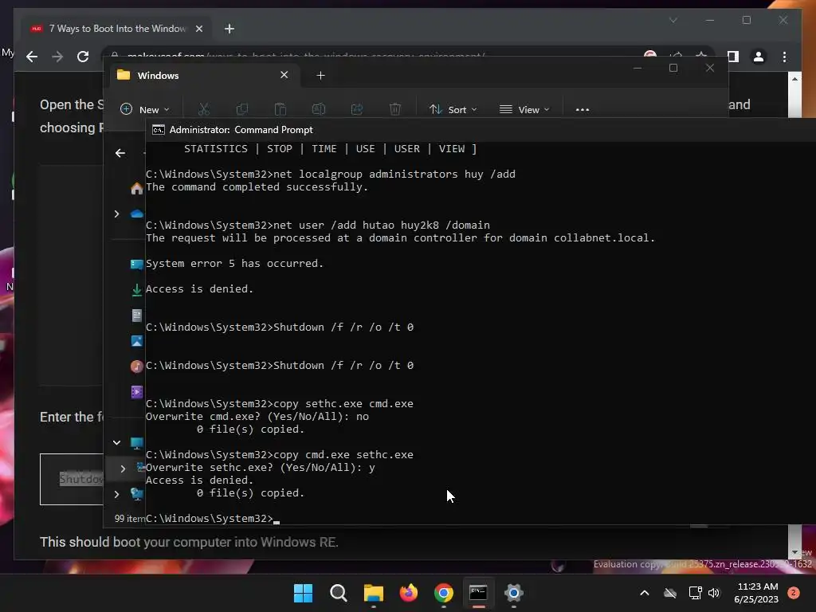Click Chrome tab search chevron

point(673,20)
